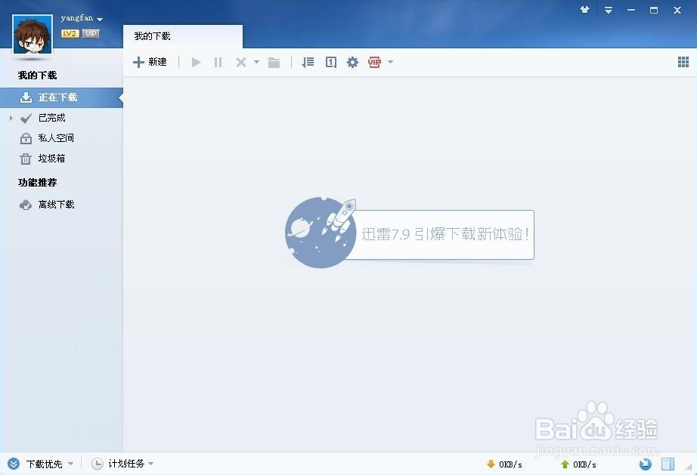Minimize the Xunlei window

631,10
